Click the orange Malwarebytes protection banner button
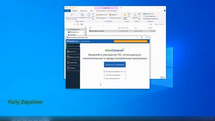This screenshot has height=121, width=215. [x=131, y=41]
